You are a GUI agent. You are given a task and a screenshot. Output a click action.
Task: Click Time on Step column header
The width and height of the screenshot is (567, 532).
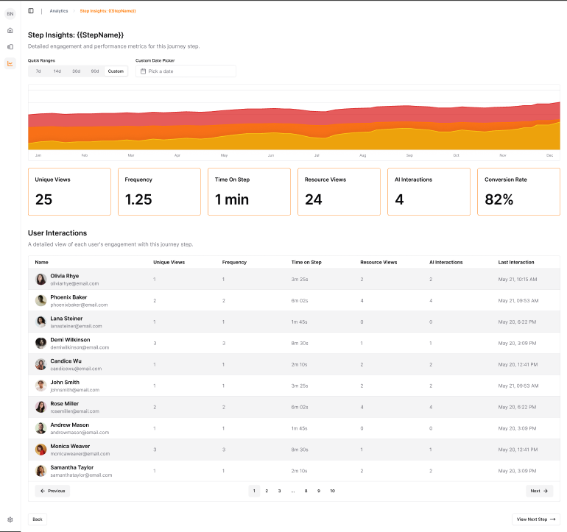[306, 263]
